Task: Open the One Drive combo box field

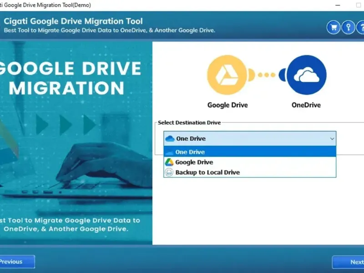Action: (250, 139)
